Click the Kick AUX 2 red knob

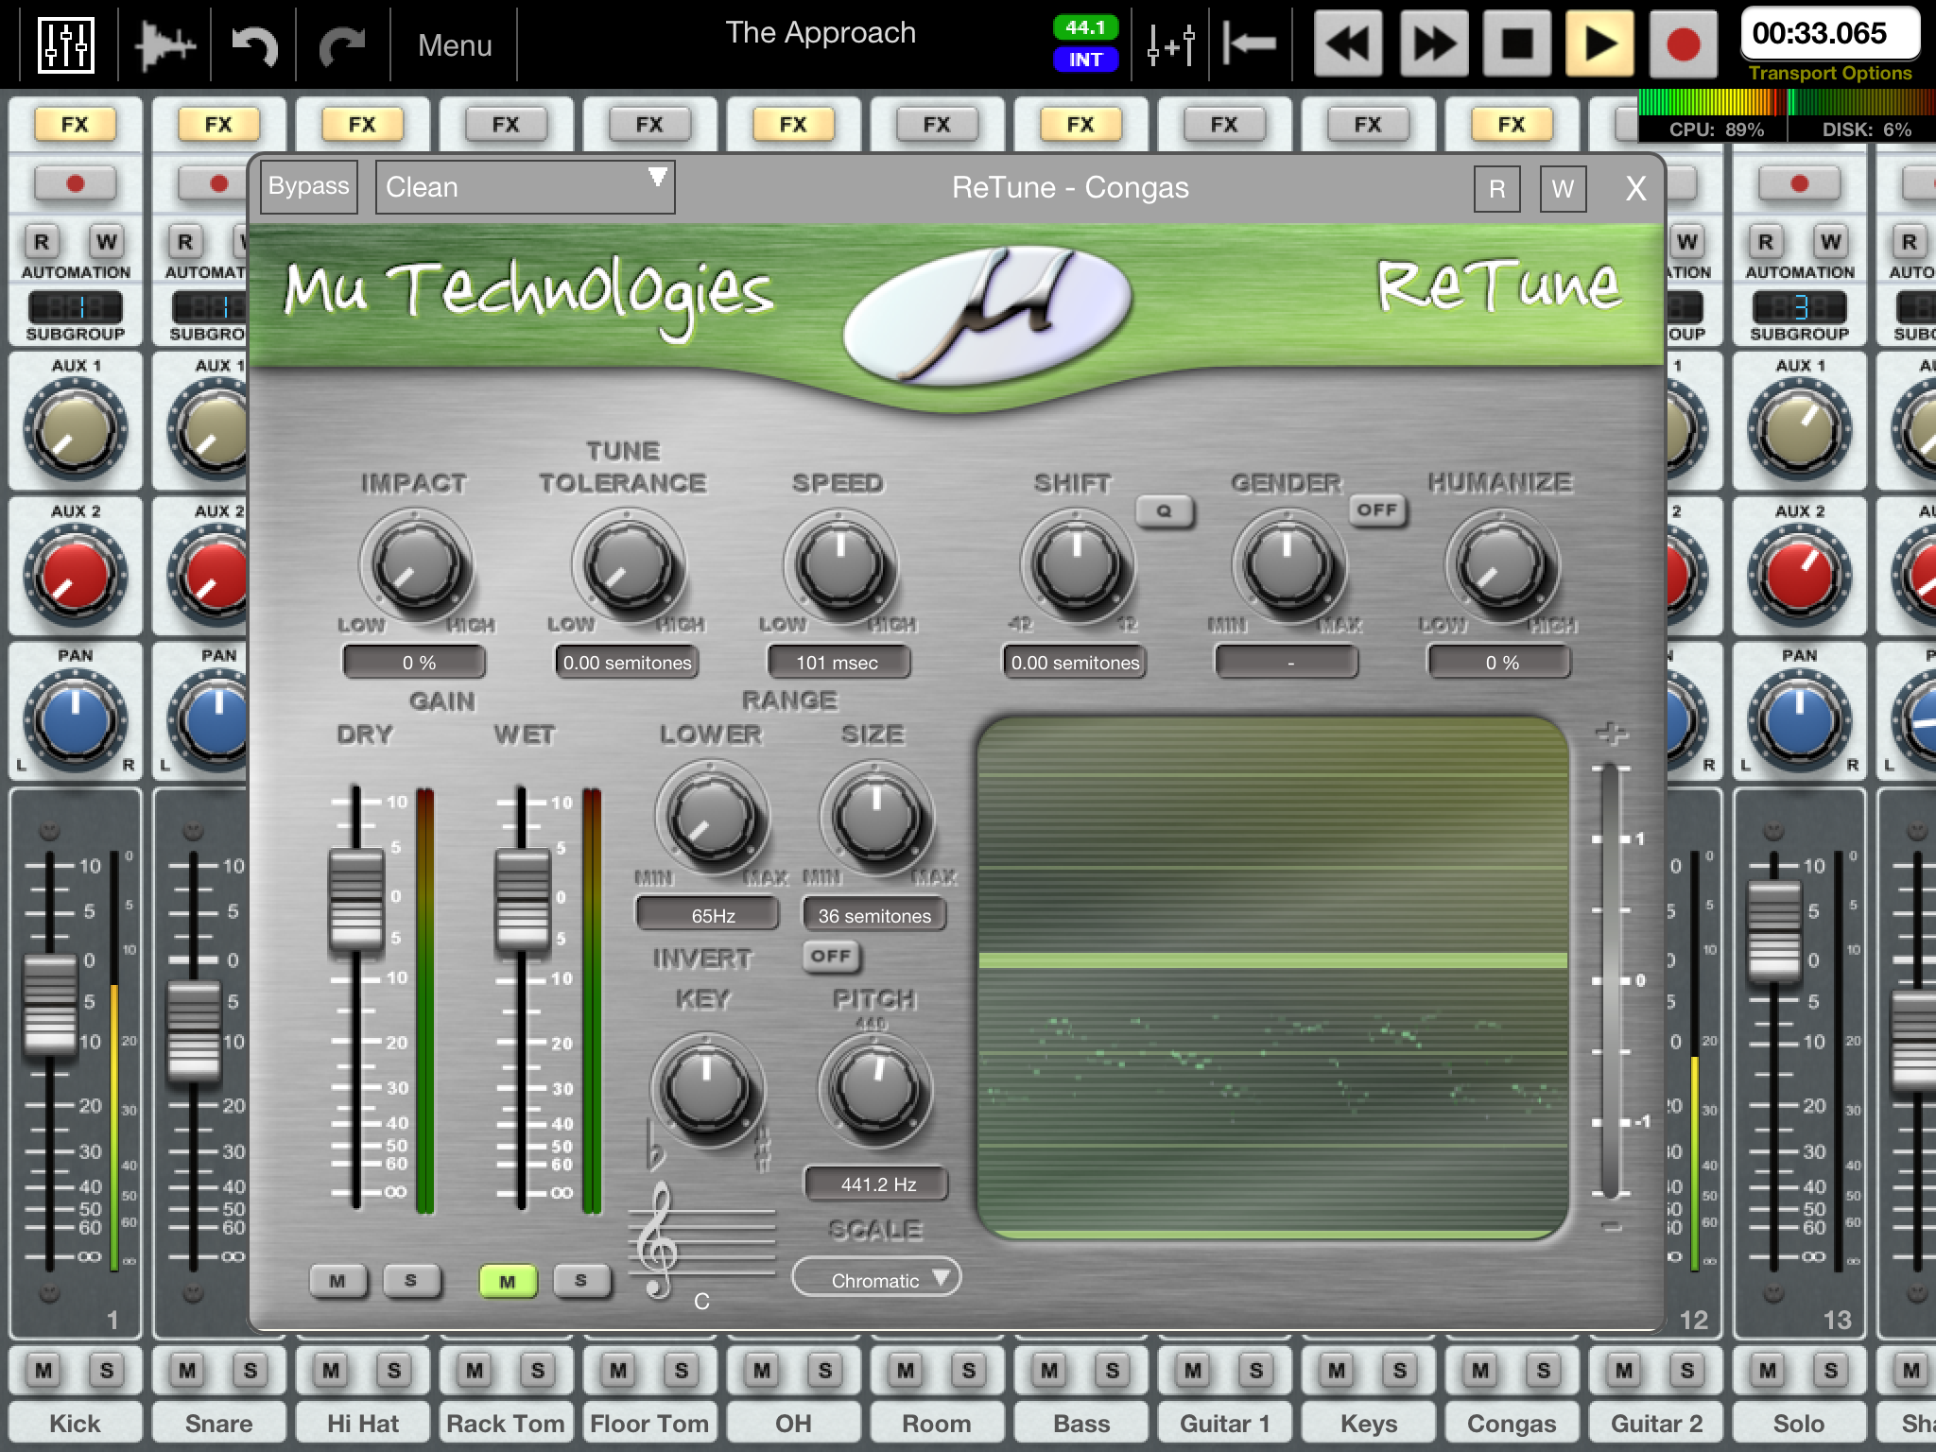pos(75,575)
